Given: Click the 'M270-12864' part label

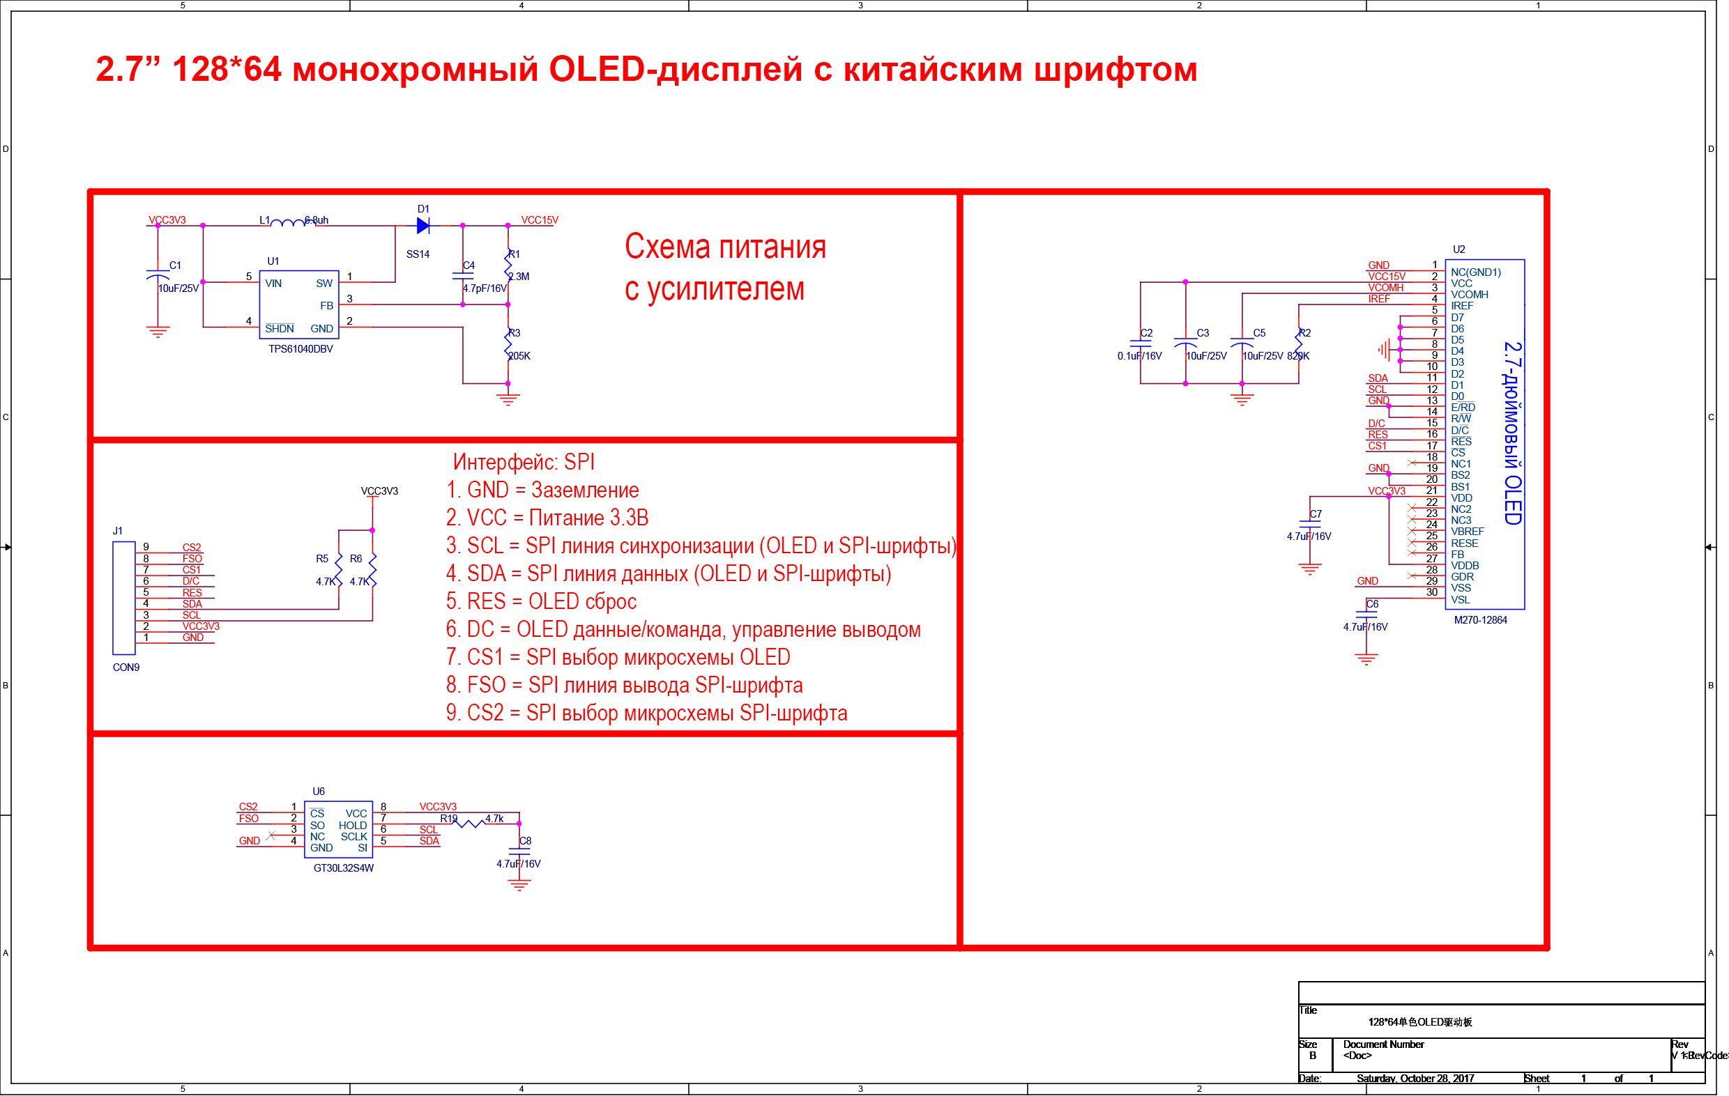Looking at the screenshot, I should tap(1481, 620).
